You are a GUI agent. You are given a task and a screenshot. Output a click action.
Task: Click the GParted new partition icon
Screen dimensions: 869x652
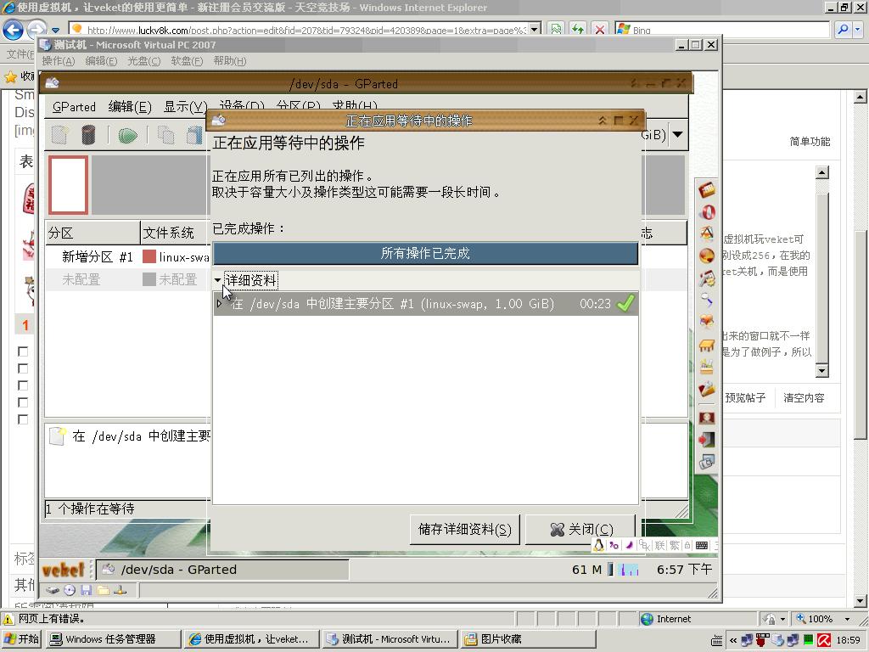[x=60, y=135]
